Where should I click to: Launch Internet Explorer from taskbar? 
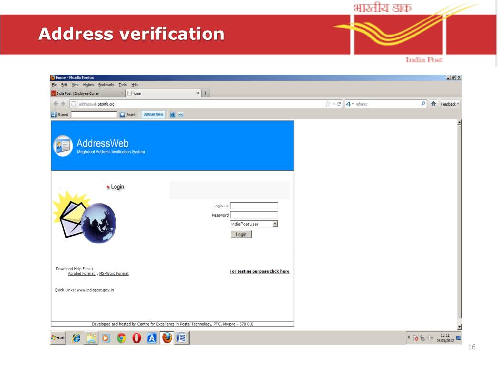76,338
